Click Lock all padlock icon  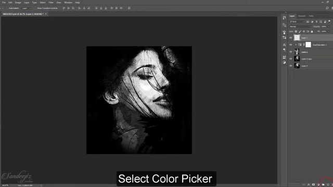(312, 31)
